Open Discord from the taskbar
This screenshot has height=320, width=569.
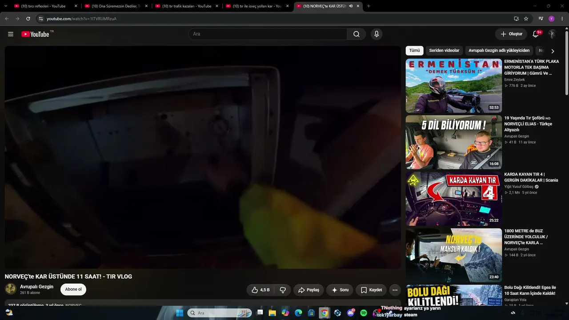[351, 313]
